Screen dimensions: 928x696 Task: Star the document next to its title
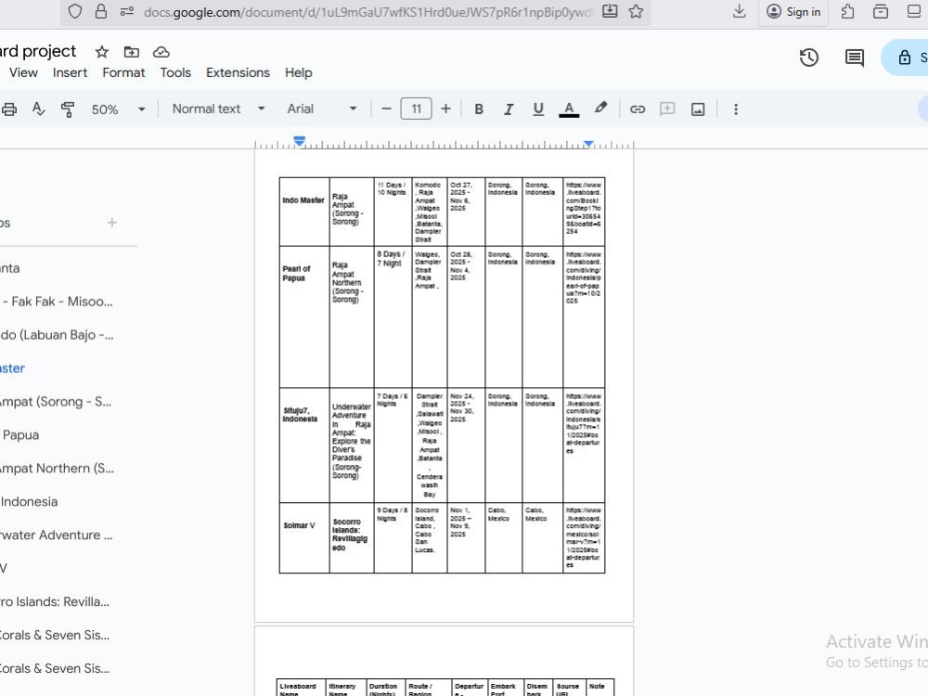click(x=102, y=52)
